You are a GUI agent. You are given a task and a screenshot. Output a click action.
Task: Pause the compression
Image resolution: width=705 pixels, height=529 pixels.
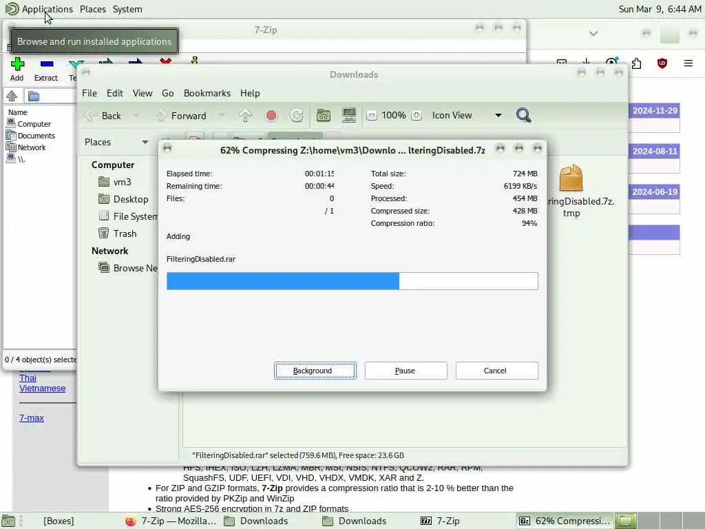(x=406, y=371)
